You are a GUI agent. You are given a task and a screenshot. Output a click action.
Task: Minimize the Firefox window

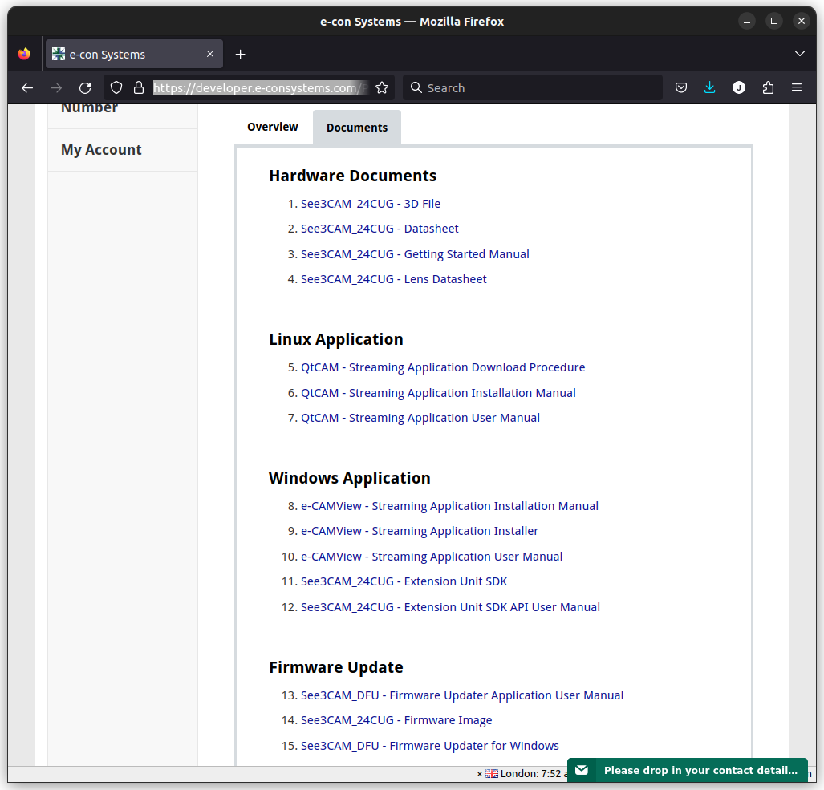click(x=747, y=21)
